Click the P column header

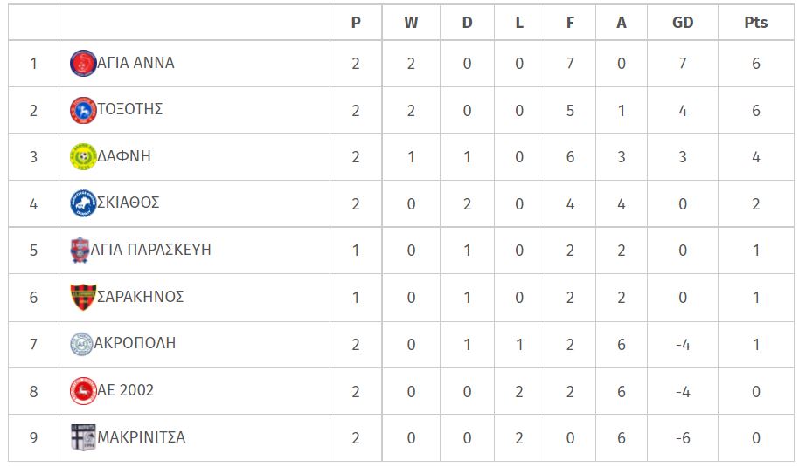pyautogui.click(x=356, y=23)
